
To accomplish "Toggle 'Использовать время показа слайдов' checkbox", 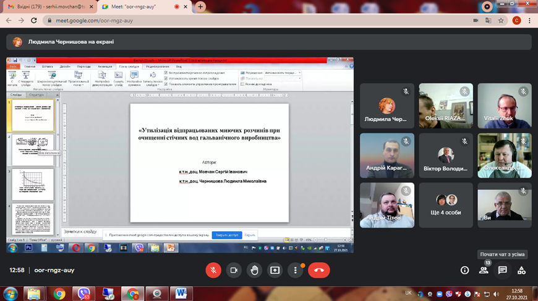I will tap(166, 78).
